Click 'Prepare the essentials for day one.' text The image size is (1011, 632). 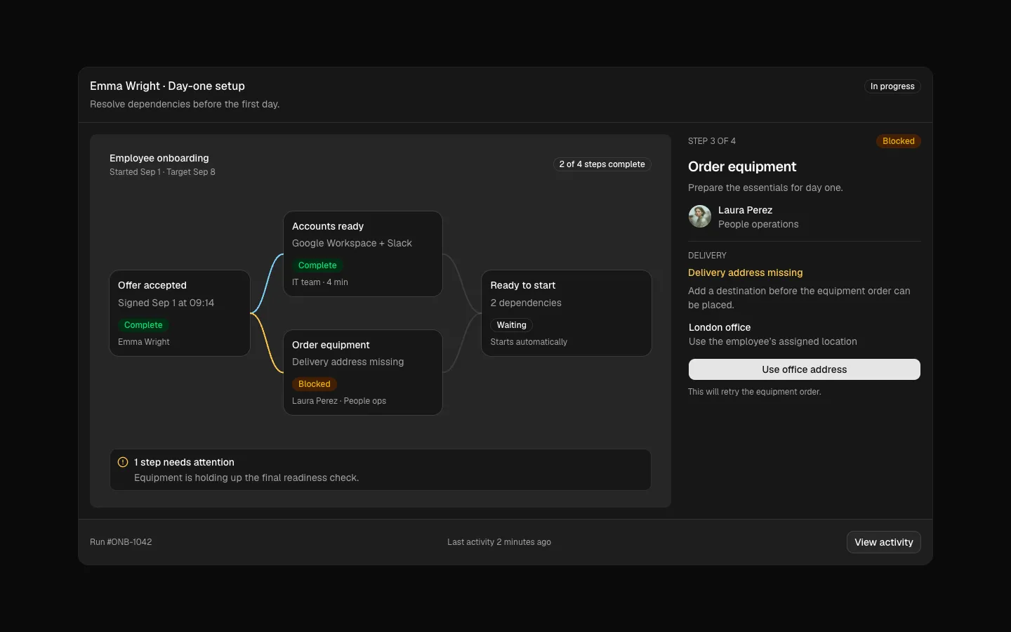point(765,187)
